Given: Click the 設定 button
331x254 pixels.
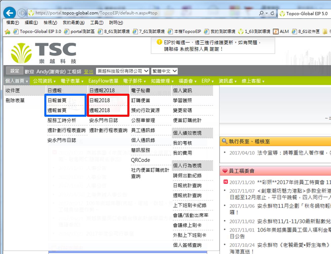Looking at the screenshot, I should point(14,71).
